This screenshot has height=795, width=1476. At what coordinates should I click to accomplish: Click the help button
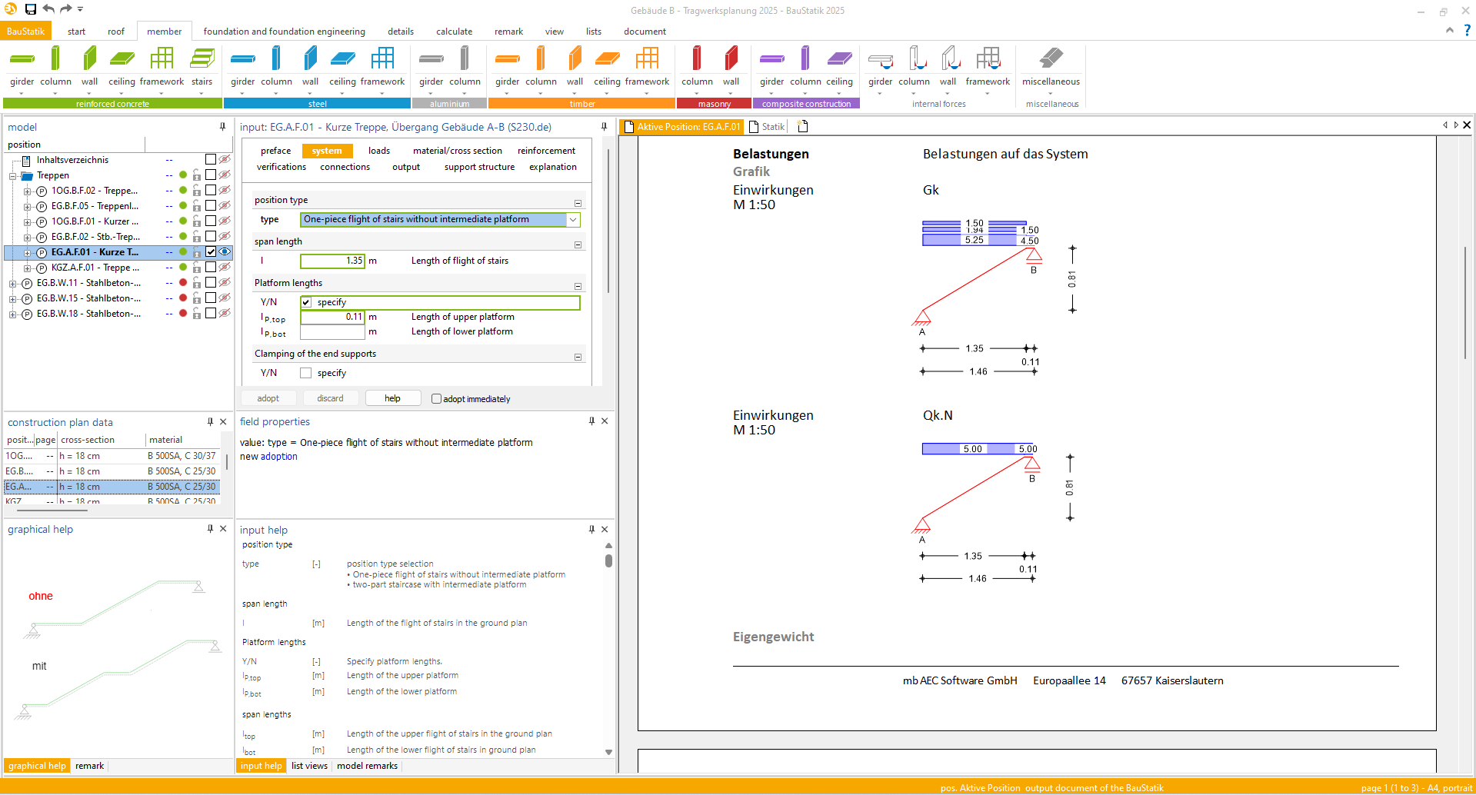392,398
